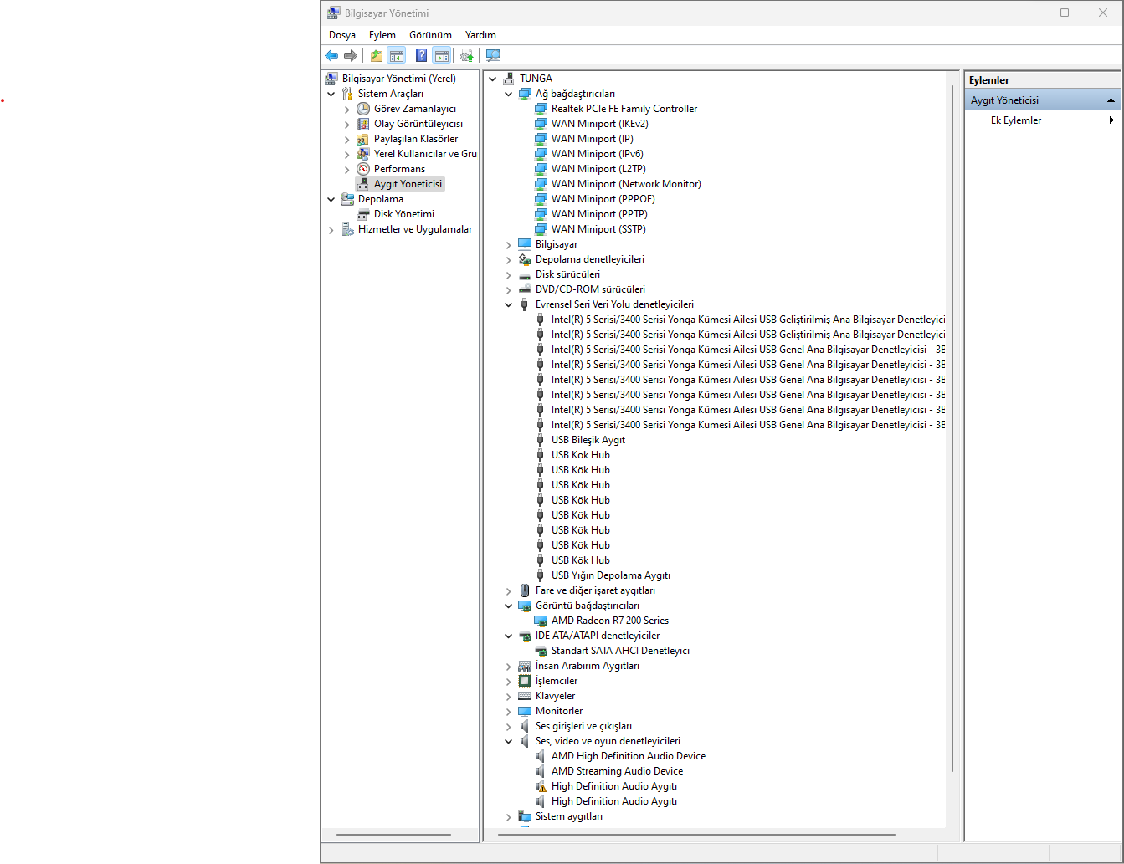Open the Görünüm menu
1124x864 pixels.
click(x=430, y=35)
